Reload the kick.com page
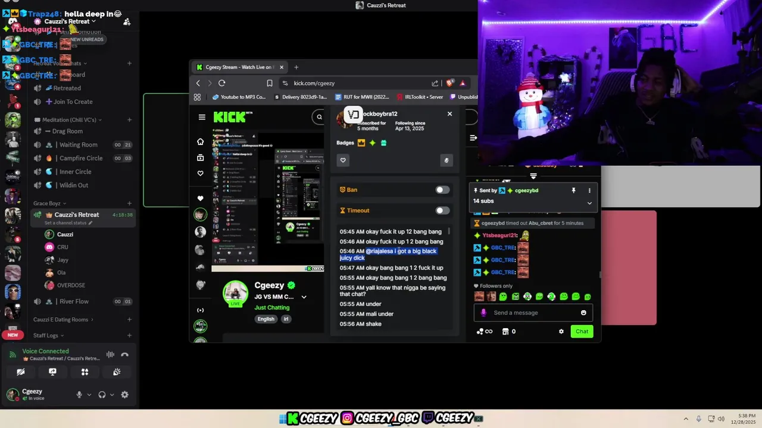Screen dimensions: 762x428 click(221, 83)
